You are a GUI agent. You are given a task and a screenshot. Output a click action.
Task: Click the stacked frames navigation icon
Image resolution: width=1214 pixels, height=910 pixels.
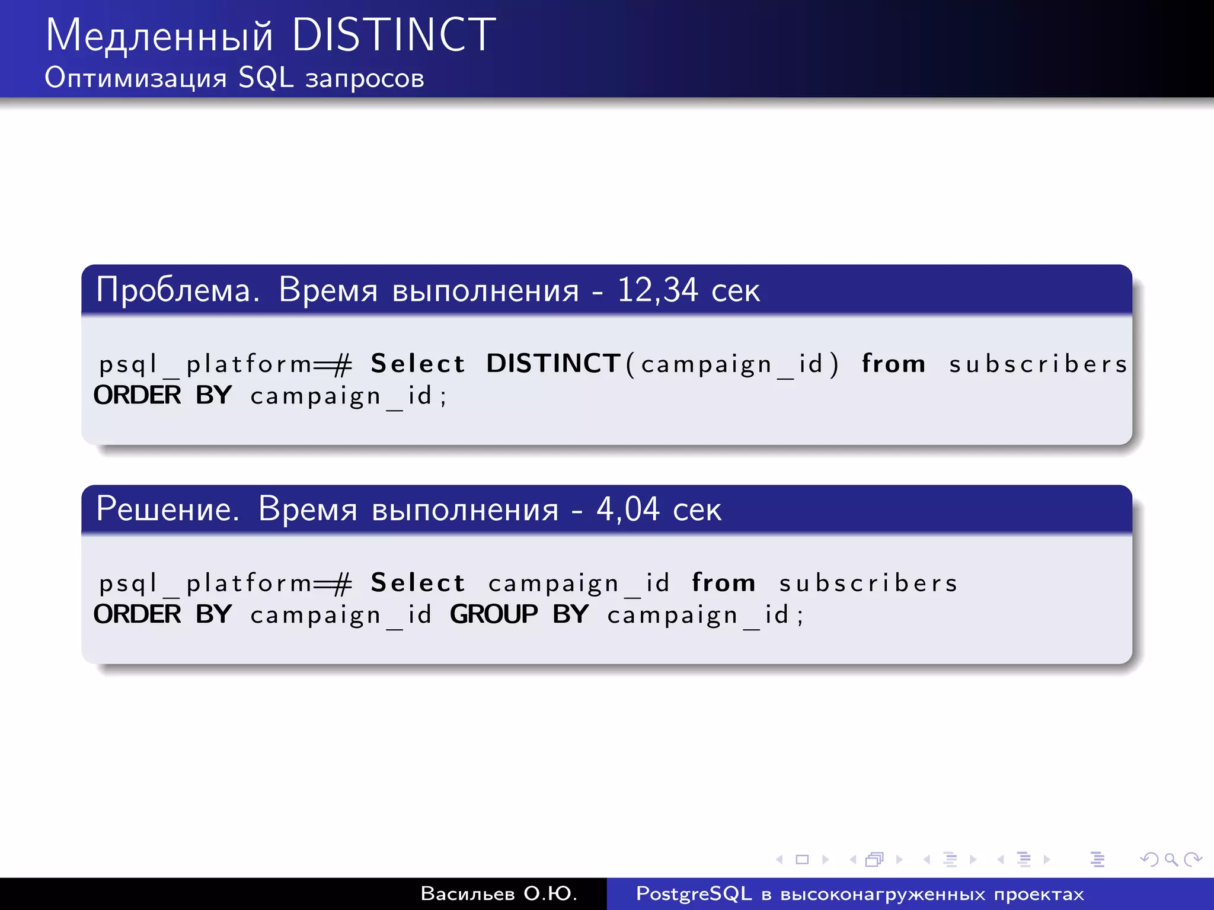[875, 859]
